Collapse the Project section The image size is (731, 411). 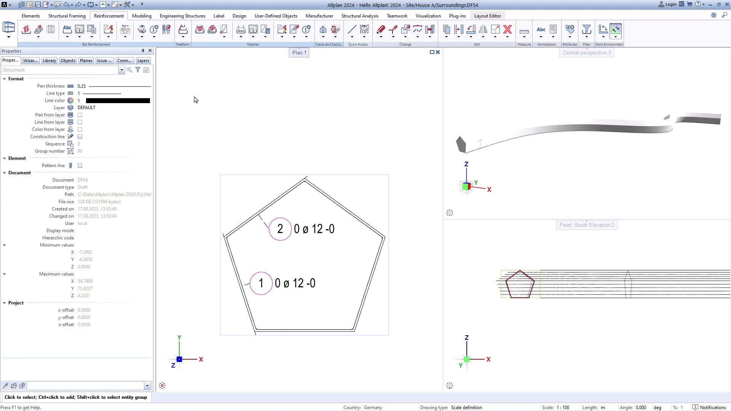(x=4, y=303)
